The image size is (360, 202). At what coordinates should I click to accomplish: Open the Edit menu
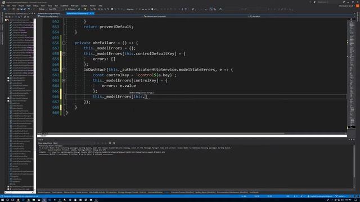click(8, 6)
